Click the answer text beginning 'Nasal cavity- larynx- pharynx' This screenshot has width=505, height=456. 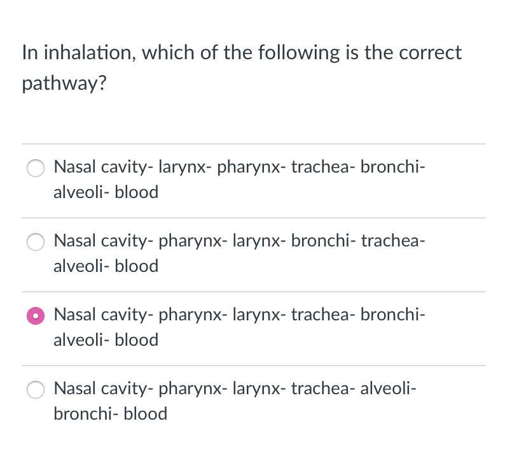239,180
